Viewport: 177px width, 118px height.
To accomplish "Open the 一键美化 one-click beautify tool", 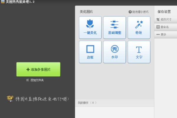I will click(90, 27).
